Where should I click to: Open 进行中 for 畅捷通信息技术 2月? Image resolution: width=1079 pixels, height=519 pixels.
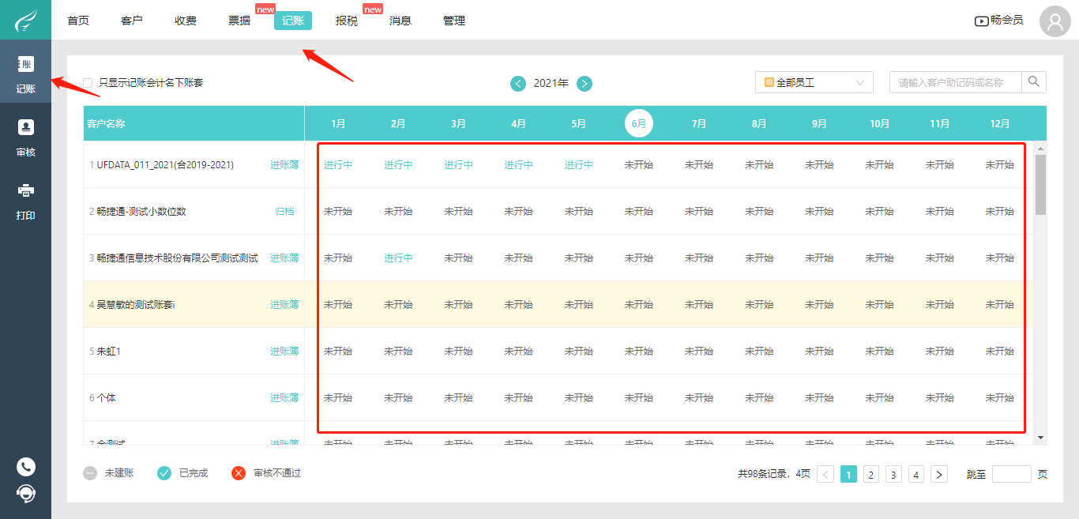tap(398, 258)
